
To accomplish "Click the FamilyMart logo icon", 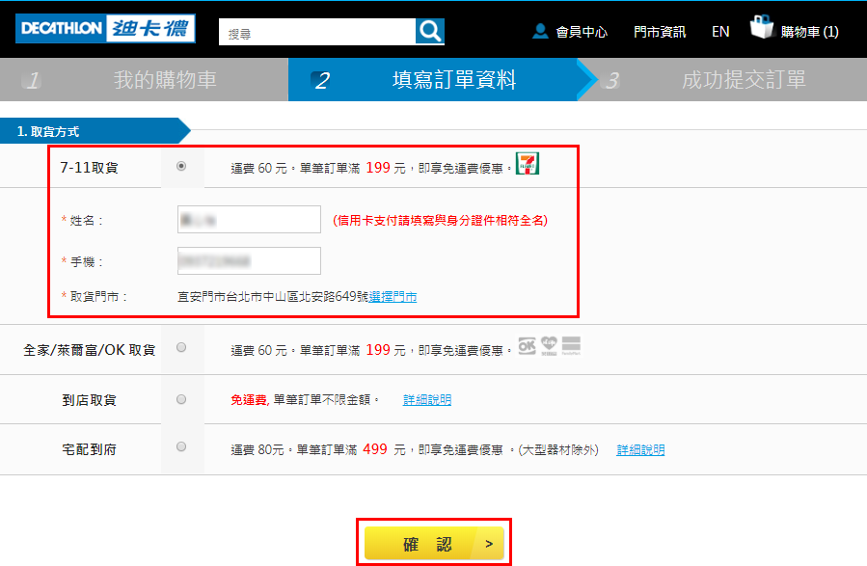I will [x=571, y=346].
